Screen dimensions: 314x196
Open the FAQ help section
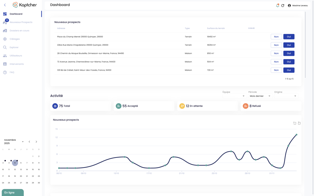click(x=12, y=72)
